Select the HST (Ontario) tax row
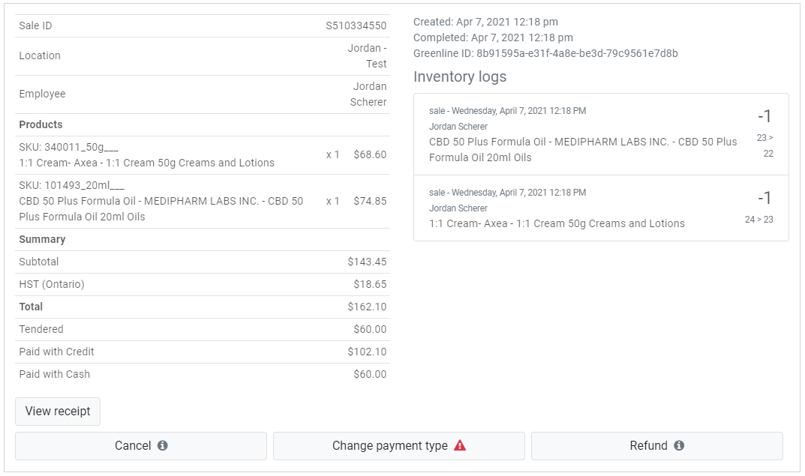Viewport: 805px width, 476px height. [203, 284]
